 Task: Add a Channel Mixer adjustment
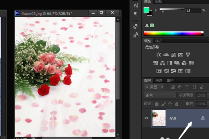click(x=184, y=63)
